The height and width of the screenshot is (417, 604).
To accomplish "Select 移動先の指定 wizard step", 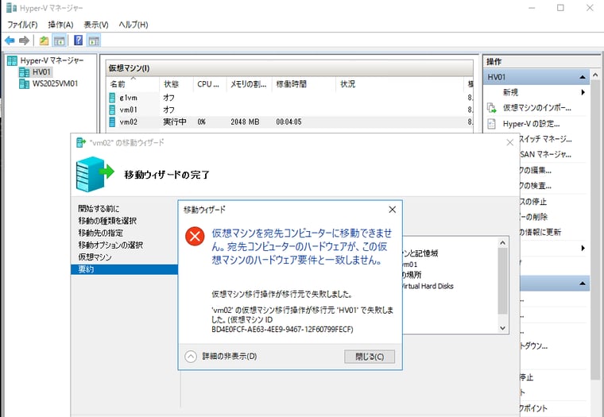I will tap(101, 233).
